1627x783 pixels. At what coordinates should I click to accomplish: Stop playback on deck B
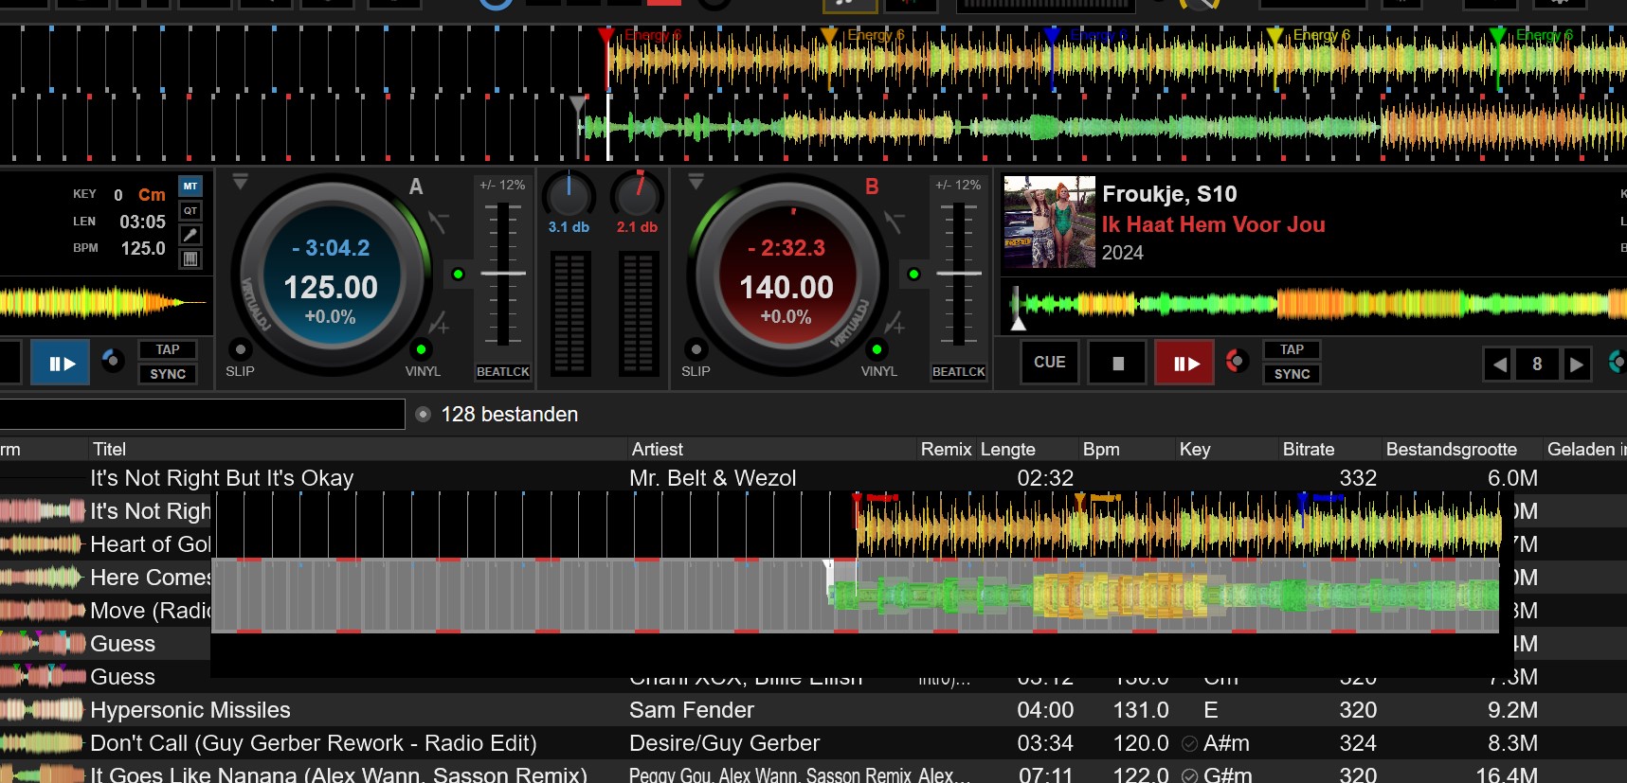coord(1117,363)
